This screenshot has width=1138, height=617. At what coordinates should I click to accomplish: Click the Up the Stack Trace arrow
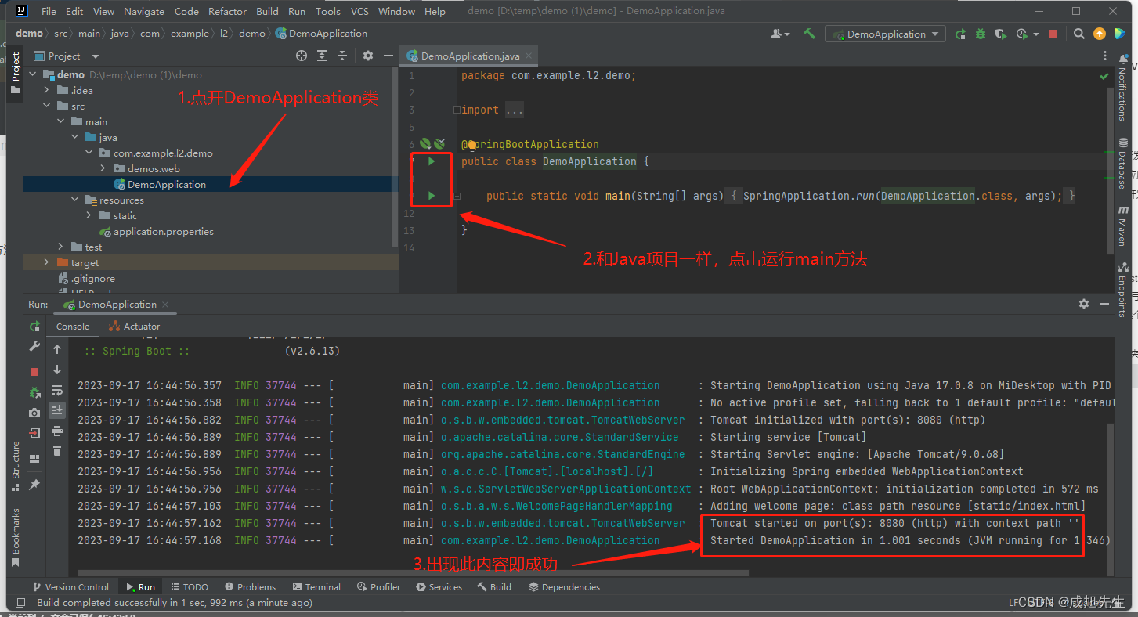pyautogui.click(x=57, y=349)
